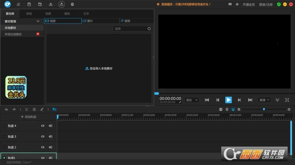Click the fullscreen preview icon
The height and width of the screenshot is (165, 295).
point(287,100)
